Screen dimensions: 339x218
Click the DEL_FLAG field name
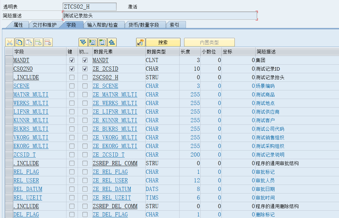[x=26, y=214]
